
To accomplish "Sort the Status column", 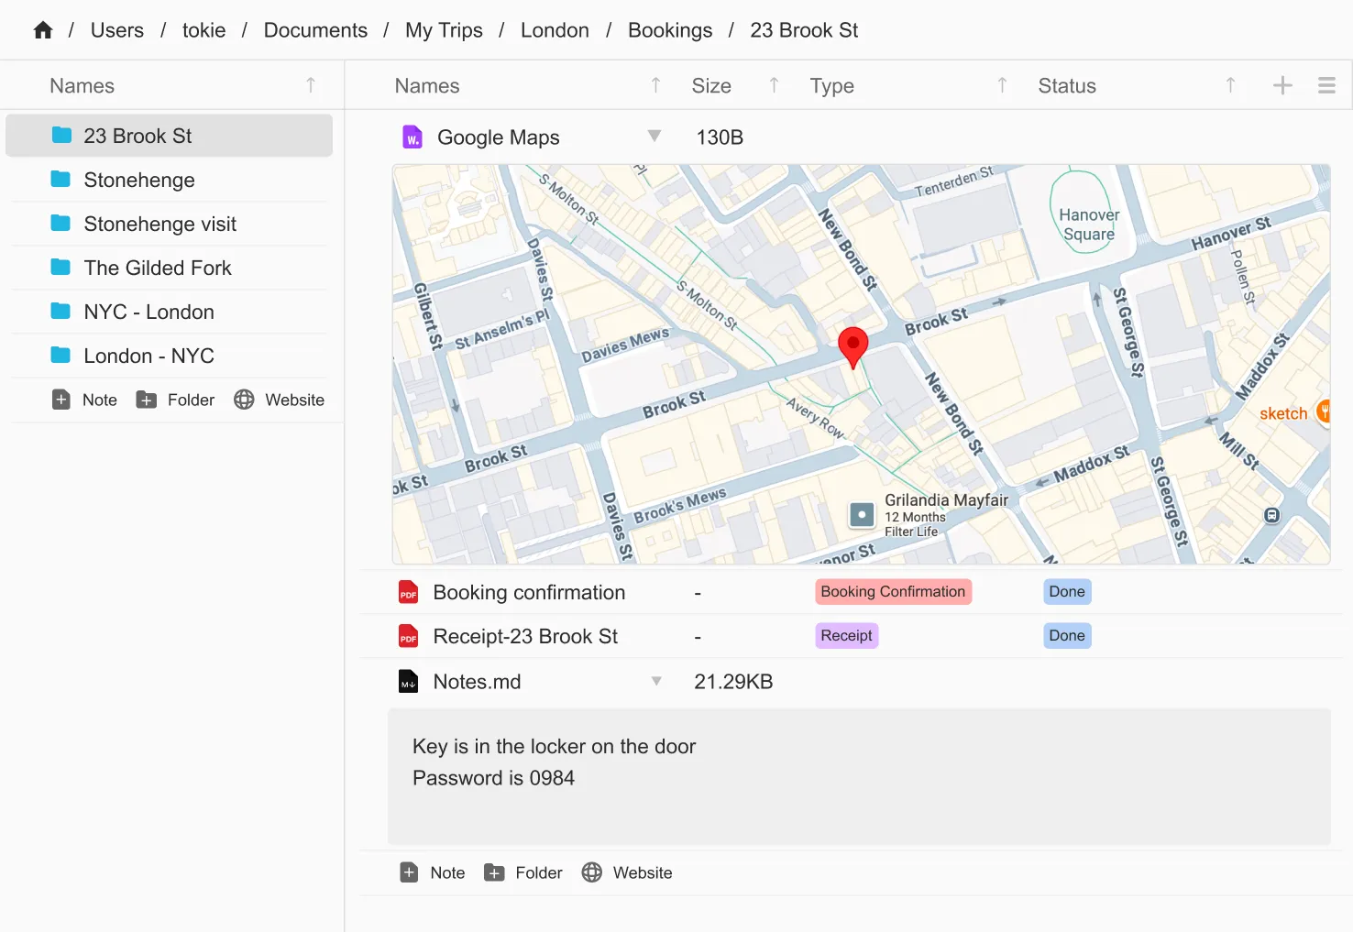I will [x=1230, y=85].
